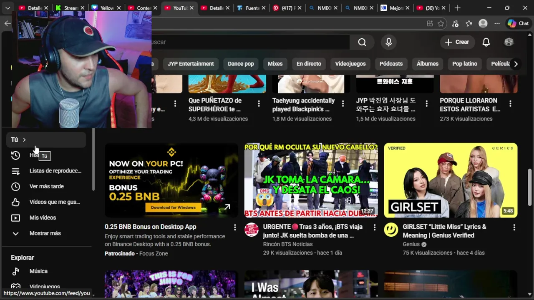Switch to the Fuente browser tab
This screenshot has width=534, height=300.
252,8
